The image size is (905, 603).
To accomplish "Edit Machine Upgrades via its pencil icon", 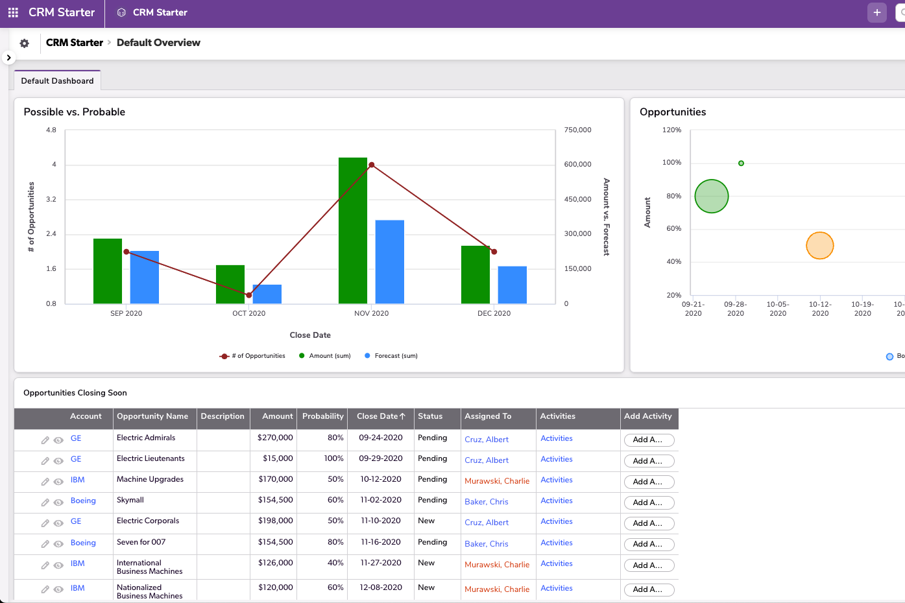I will coord(45,481).
